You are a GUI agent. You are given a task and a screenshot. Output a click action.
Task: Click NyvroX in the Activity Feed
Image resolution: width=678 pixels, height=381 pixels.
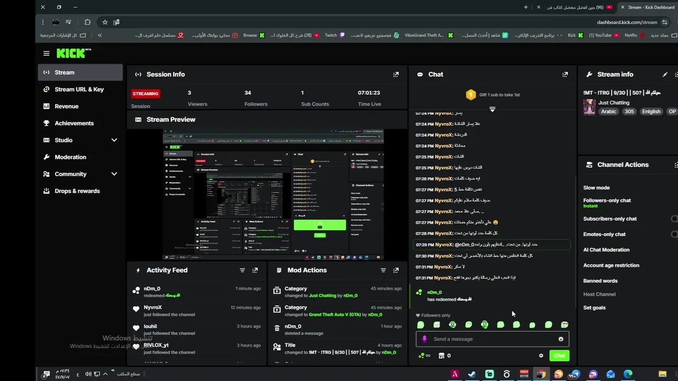tap(153, 307)
